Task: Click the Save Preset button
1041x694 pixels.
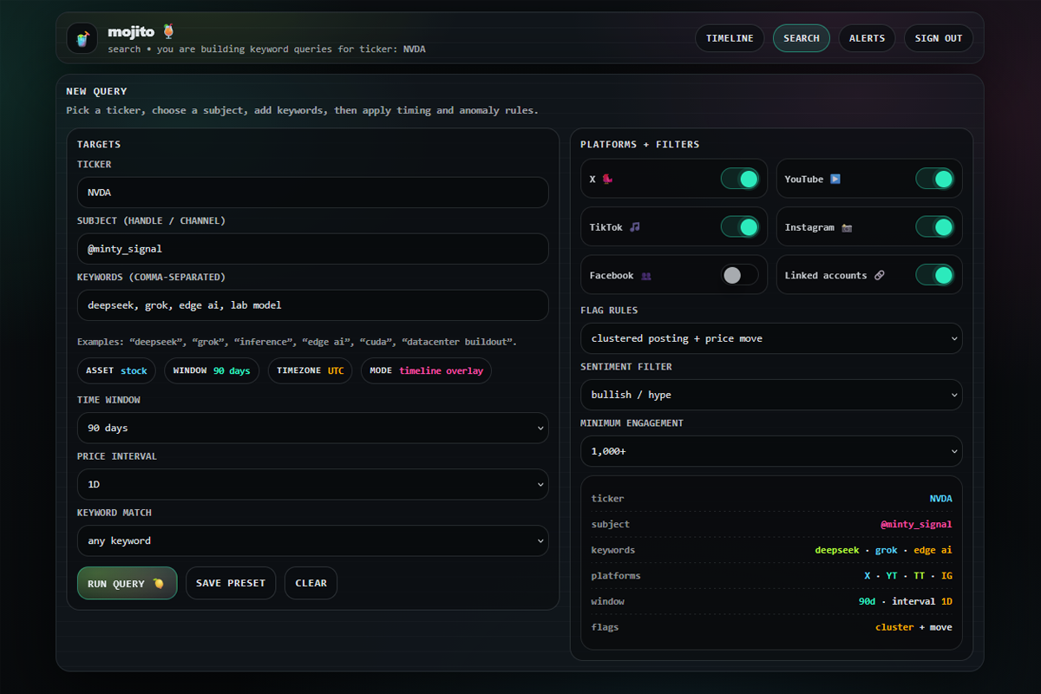Action: tap(231, 583)
